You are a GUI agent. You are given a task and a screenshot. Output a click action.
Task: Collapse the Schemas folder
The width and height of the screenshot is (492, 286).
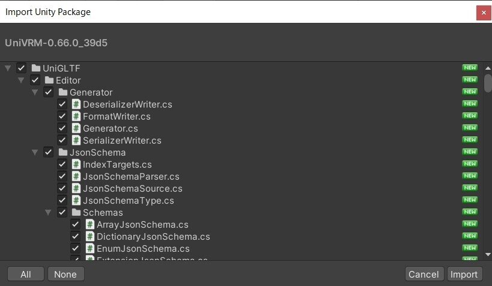pos(49,212)
